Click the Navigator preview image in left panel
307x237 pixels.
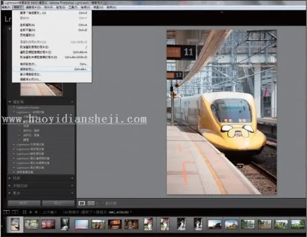pyautogui.click(x=41, y=89)
